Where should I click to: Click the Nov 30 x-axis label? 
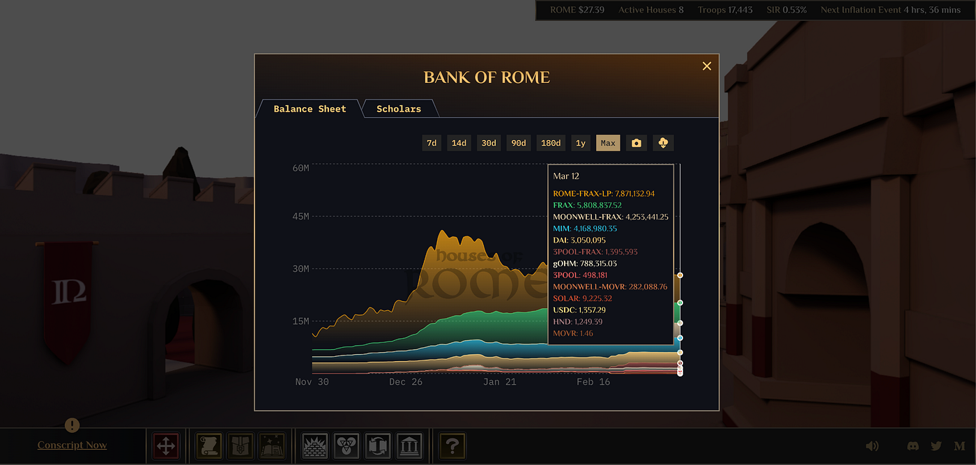click(x=312, y=382)
